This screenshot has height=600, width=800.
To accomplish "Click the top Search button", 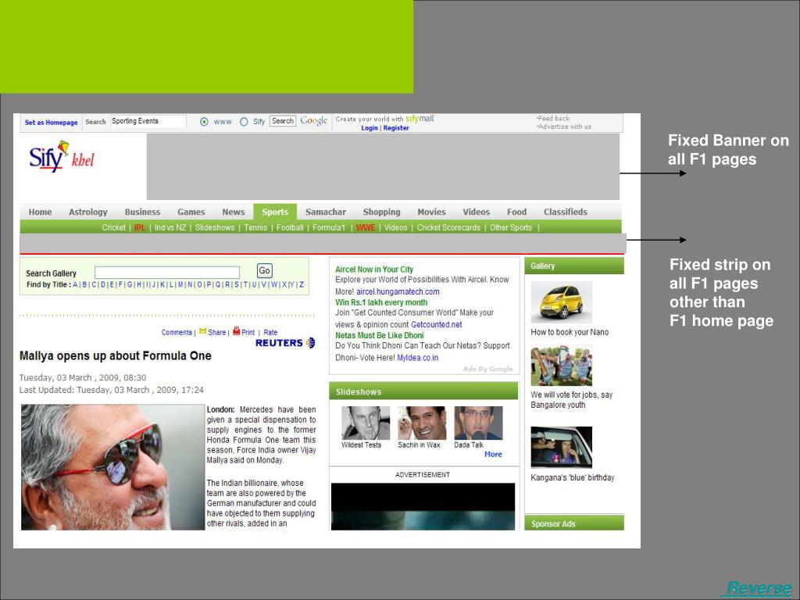I will [x=283, y=121].
